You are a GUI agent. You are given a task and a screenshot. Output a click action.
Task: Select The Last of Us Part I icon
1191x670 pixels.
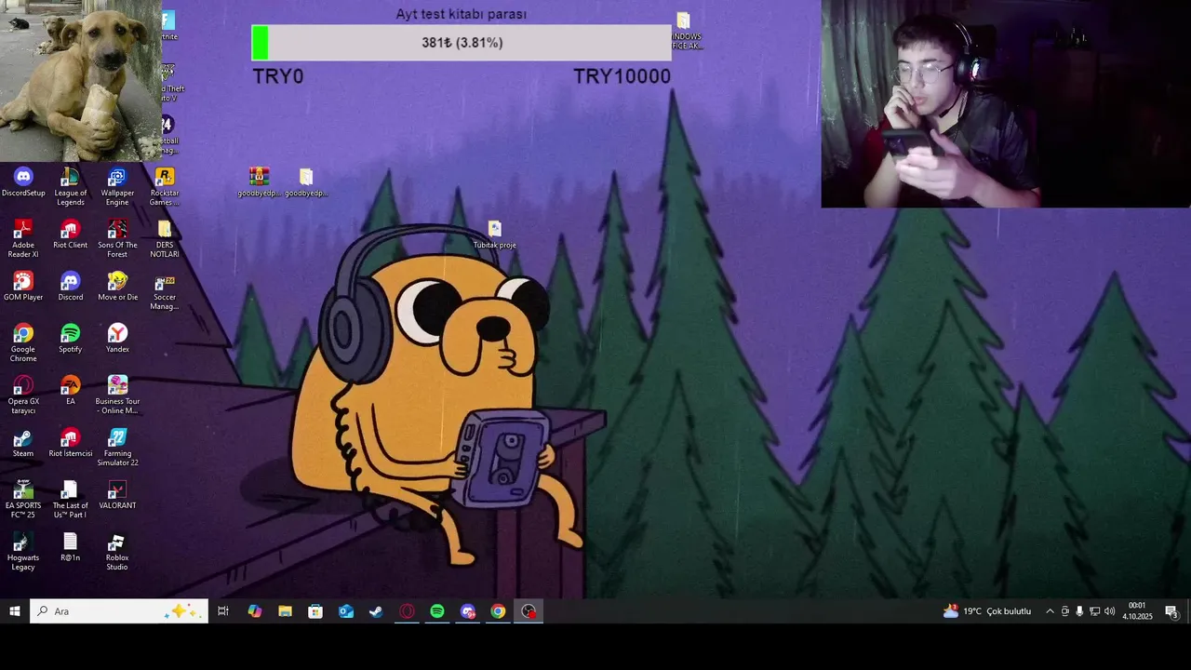(70, 499)
